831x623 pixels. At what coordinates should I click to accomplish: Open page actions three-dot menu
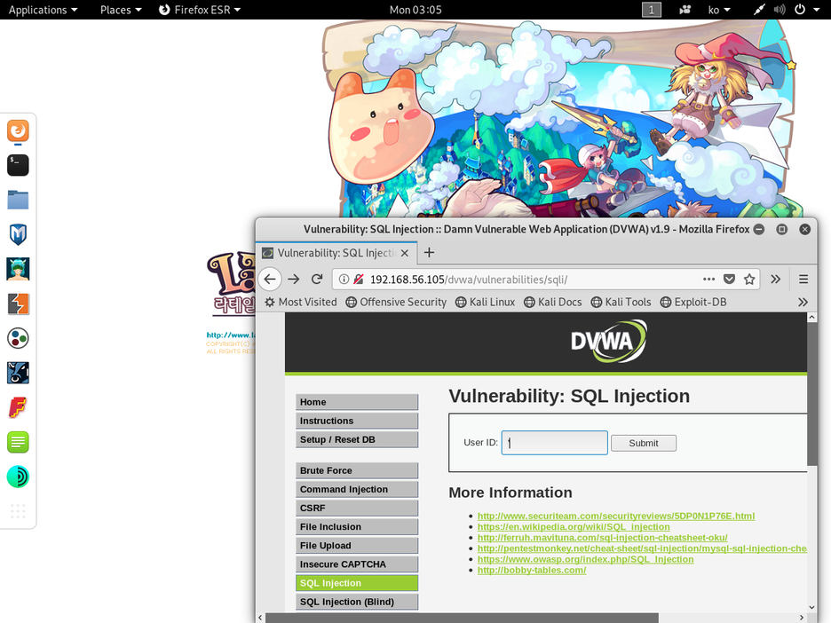(708, 280)
